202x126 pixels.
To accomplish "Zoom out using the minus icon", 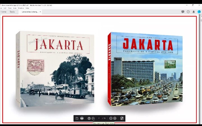I will [111, 118].
